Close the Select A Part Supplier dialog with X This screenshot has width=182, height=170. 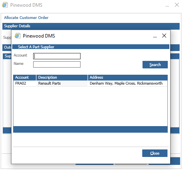point(164,36)
